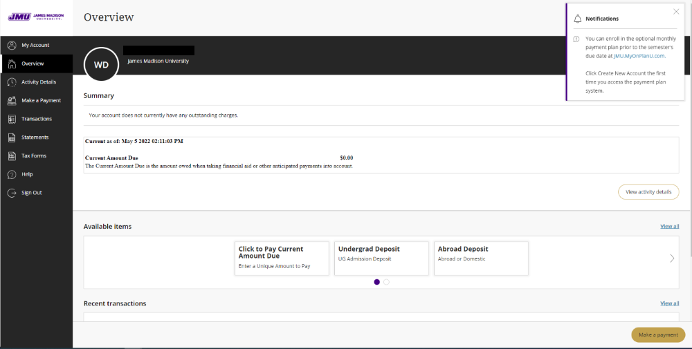692x349 pixels.
Task: Click the $0.00 current amount value
Action: coord(347,158)
